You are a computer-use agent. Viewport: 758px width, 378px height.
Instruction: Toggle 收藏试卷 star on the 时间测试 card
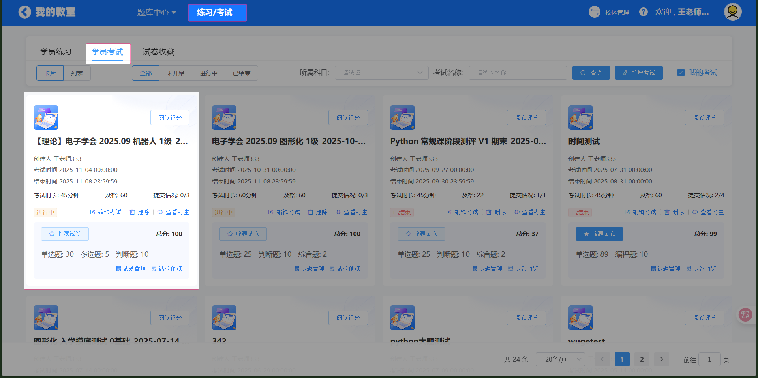[599, 234]
